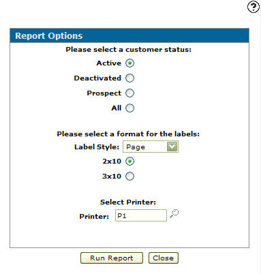
Task: Click the Deactivated text label
Action: pyautogui.click(x=97, y=78)
